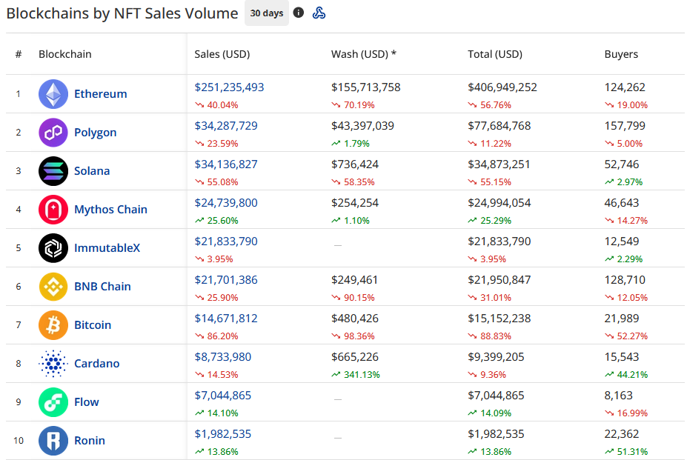Viewport: 687px width, 460px height.
Task: Sort by the Sales (USD) column header
Action: pyautogui.click(x=222, y=54)
